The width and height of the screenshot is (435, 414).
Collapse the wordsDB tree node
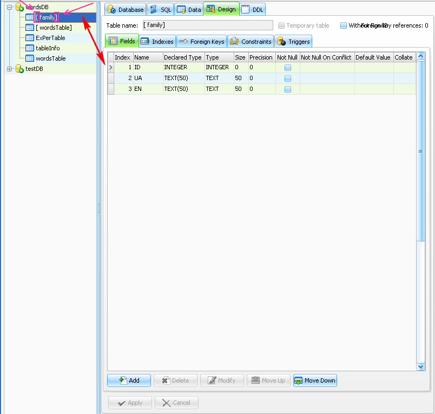click(10, 7)
